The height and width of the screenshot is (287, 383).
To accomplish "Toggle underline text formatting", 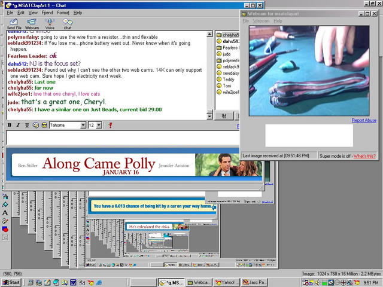I will pos(26,125).
